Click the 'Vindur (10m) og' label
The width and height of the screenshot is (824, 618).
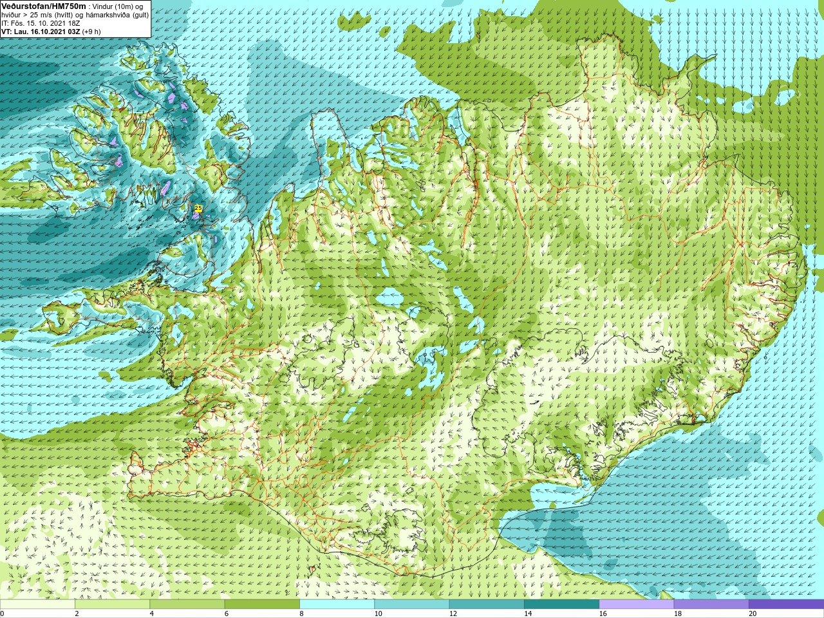(x=118, y=6)
